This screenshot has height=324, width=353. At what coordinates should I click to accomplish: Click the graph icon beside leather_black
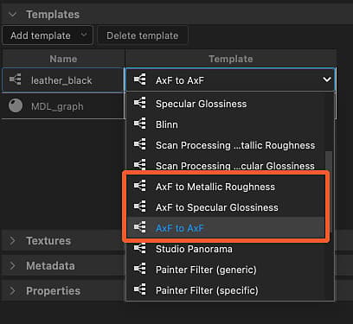pos(16,79)
